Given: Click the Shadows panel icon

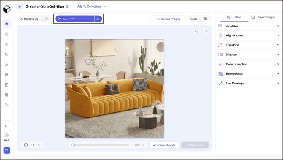Looking at the screenshot, I should (220, 54).
